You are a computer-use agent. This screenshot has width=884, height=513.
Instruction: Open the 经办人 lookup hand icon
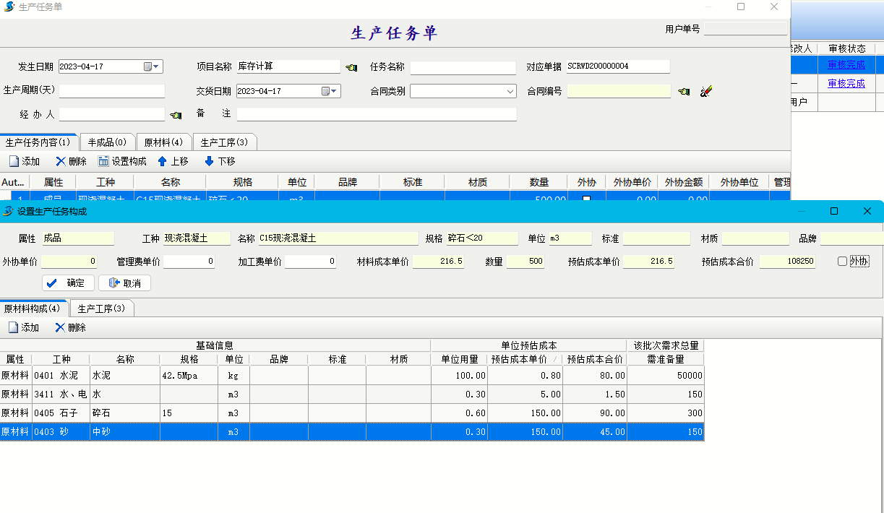[x=176, y=115]
